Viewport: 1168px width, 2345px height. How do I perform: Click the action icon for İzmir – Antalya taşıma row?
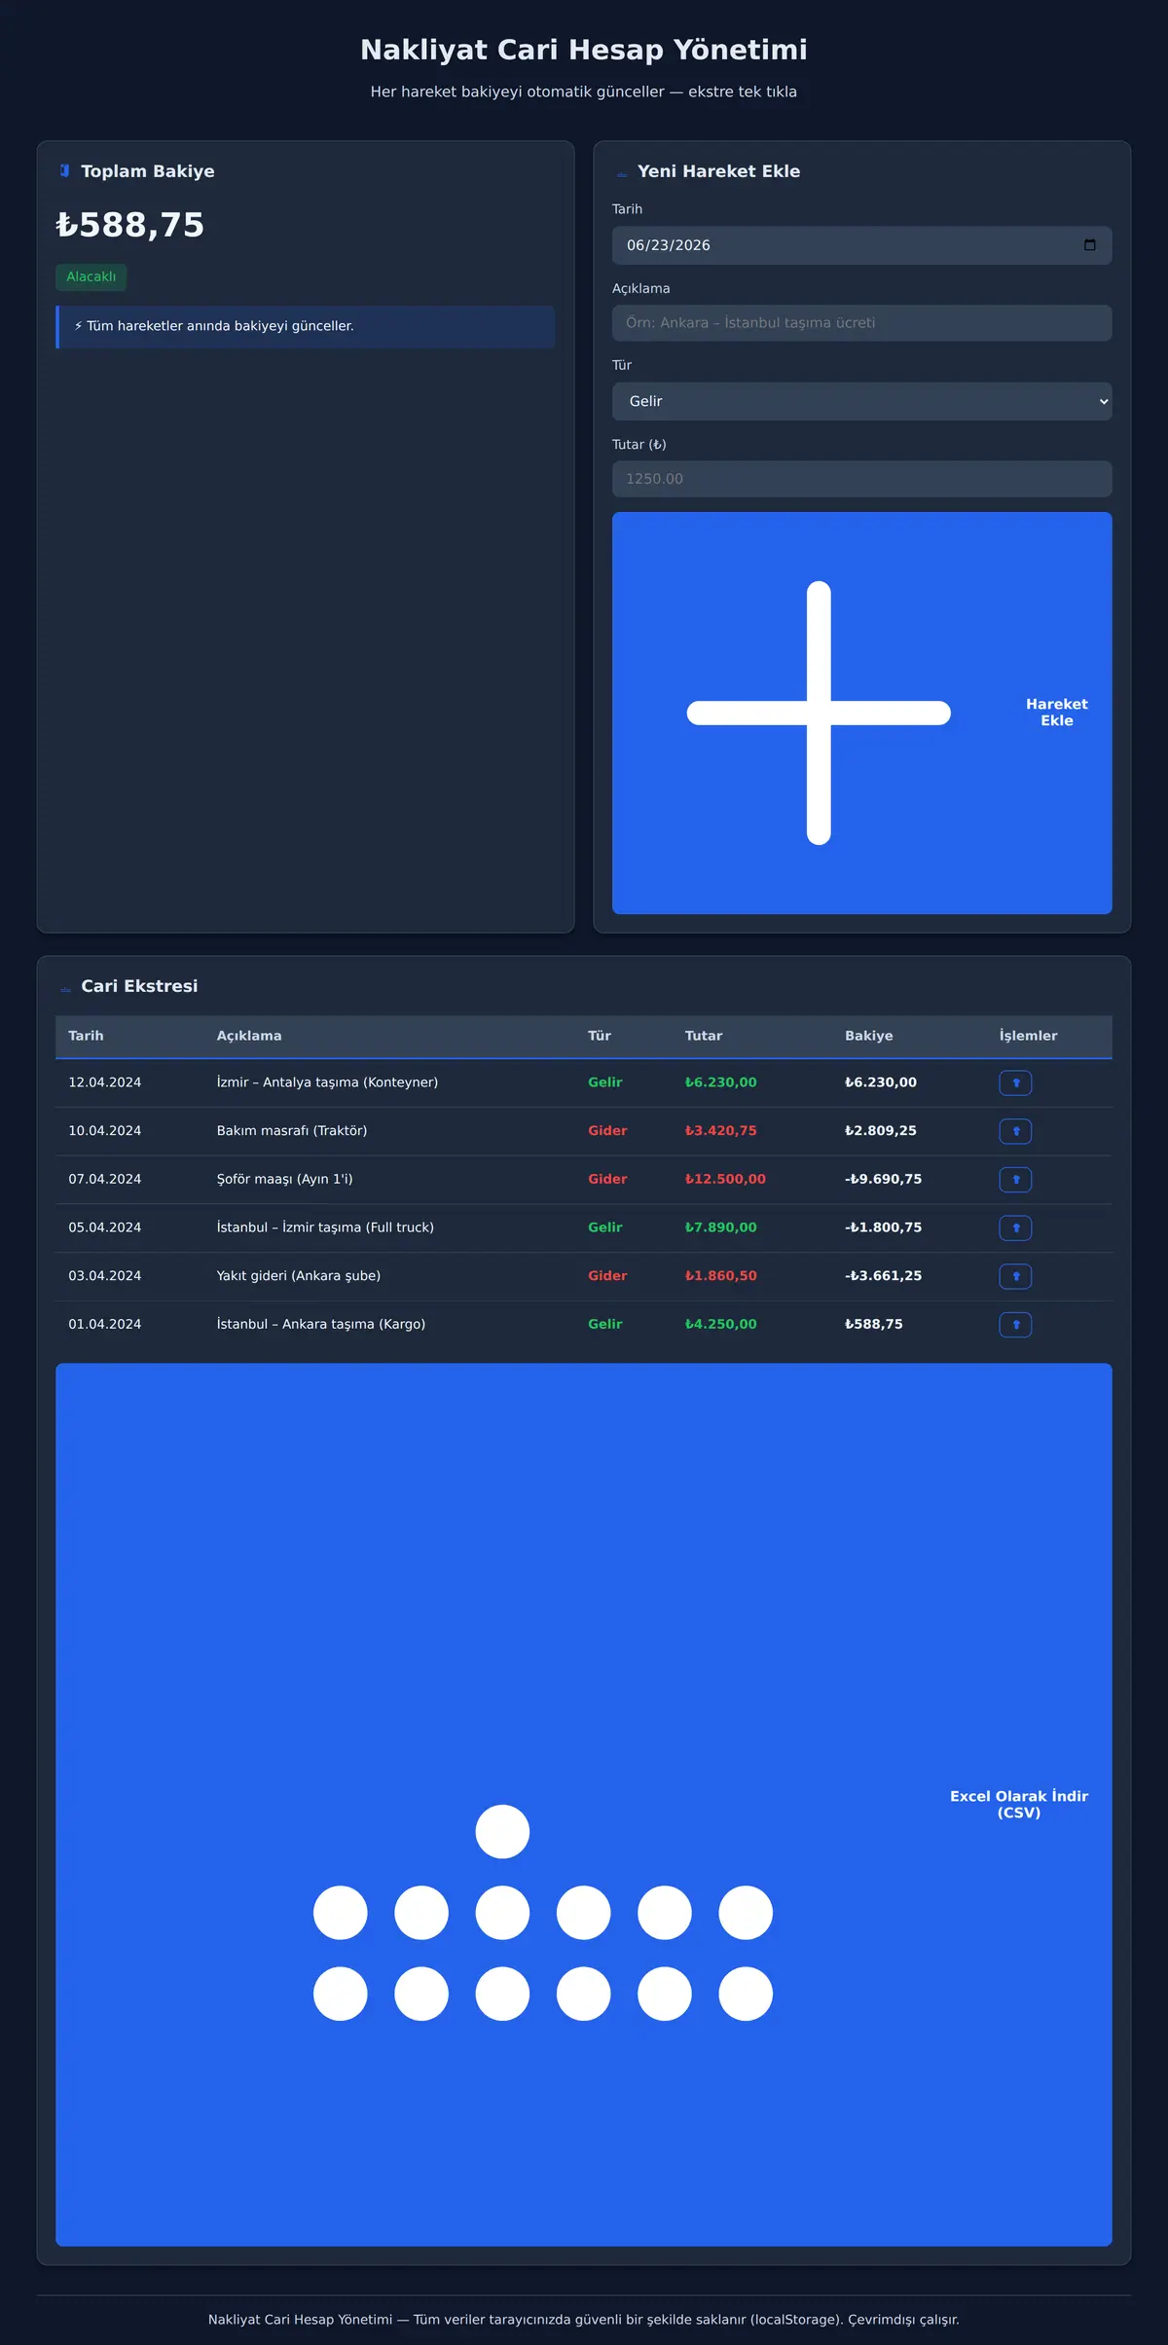coord(1015,1082)
